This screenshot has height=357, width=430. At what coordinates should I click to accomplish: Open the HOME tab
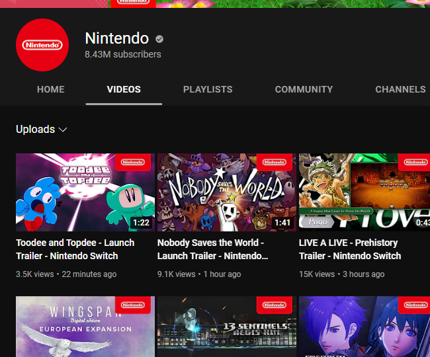51,89
